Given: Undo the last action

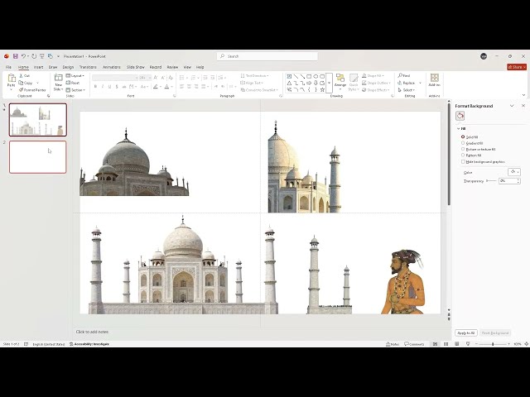Looking at the screenshot, I should pyautogui.click(x=23, y=56).
